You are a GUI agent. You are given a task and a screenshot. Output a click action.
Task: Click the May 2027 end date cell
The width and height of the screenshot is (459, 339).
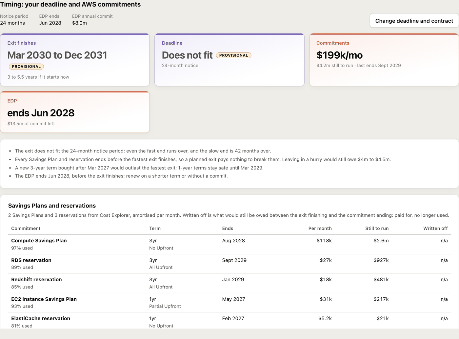234,299
